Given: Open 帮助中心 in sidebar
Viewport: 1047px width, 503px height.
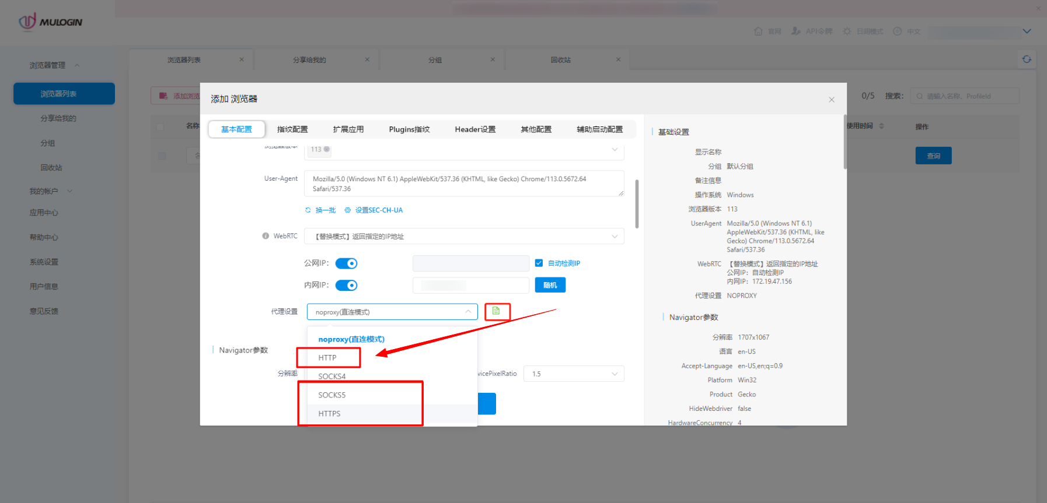Looking at the screenshot, I should pyautogui.click(x=44, y=237).
